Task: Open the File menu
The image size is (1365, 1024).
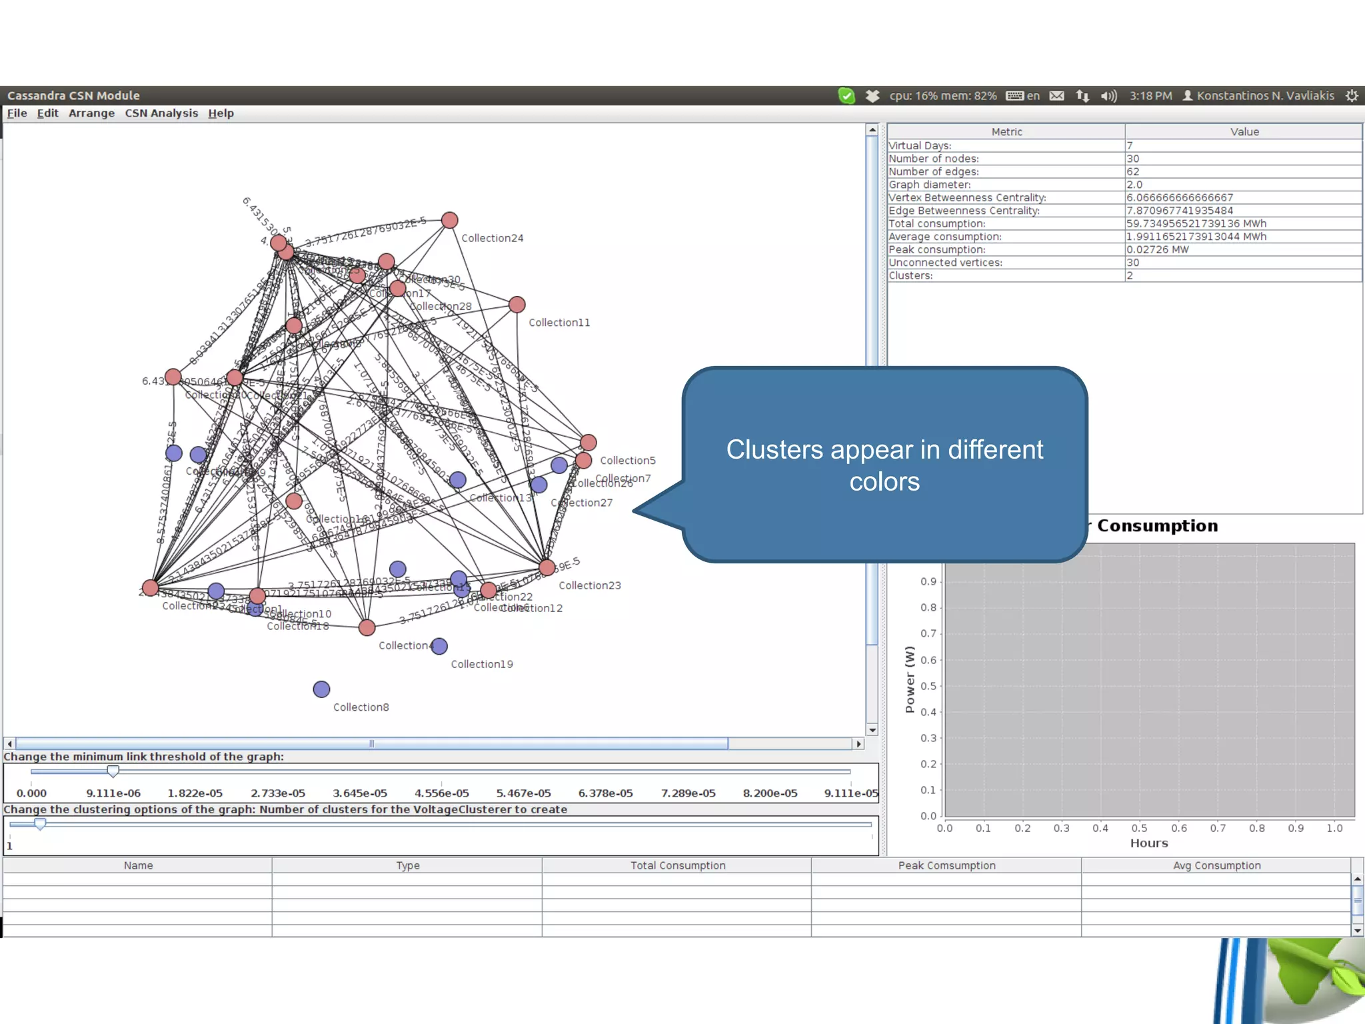Action: click(17, 113)
